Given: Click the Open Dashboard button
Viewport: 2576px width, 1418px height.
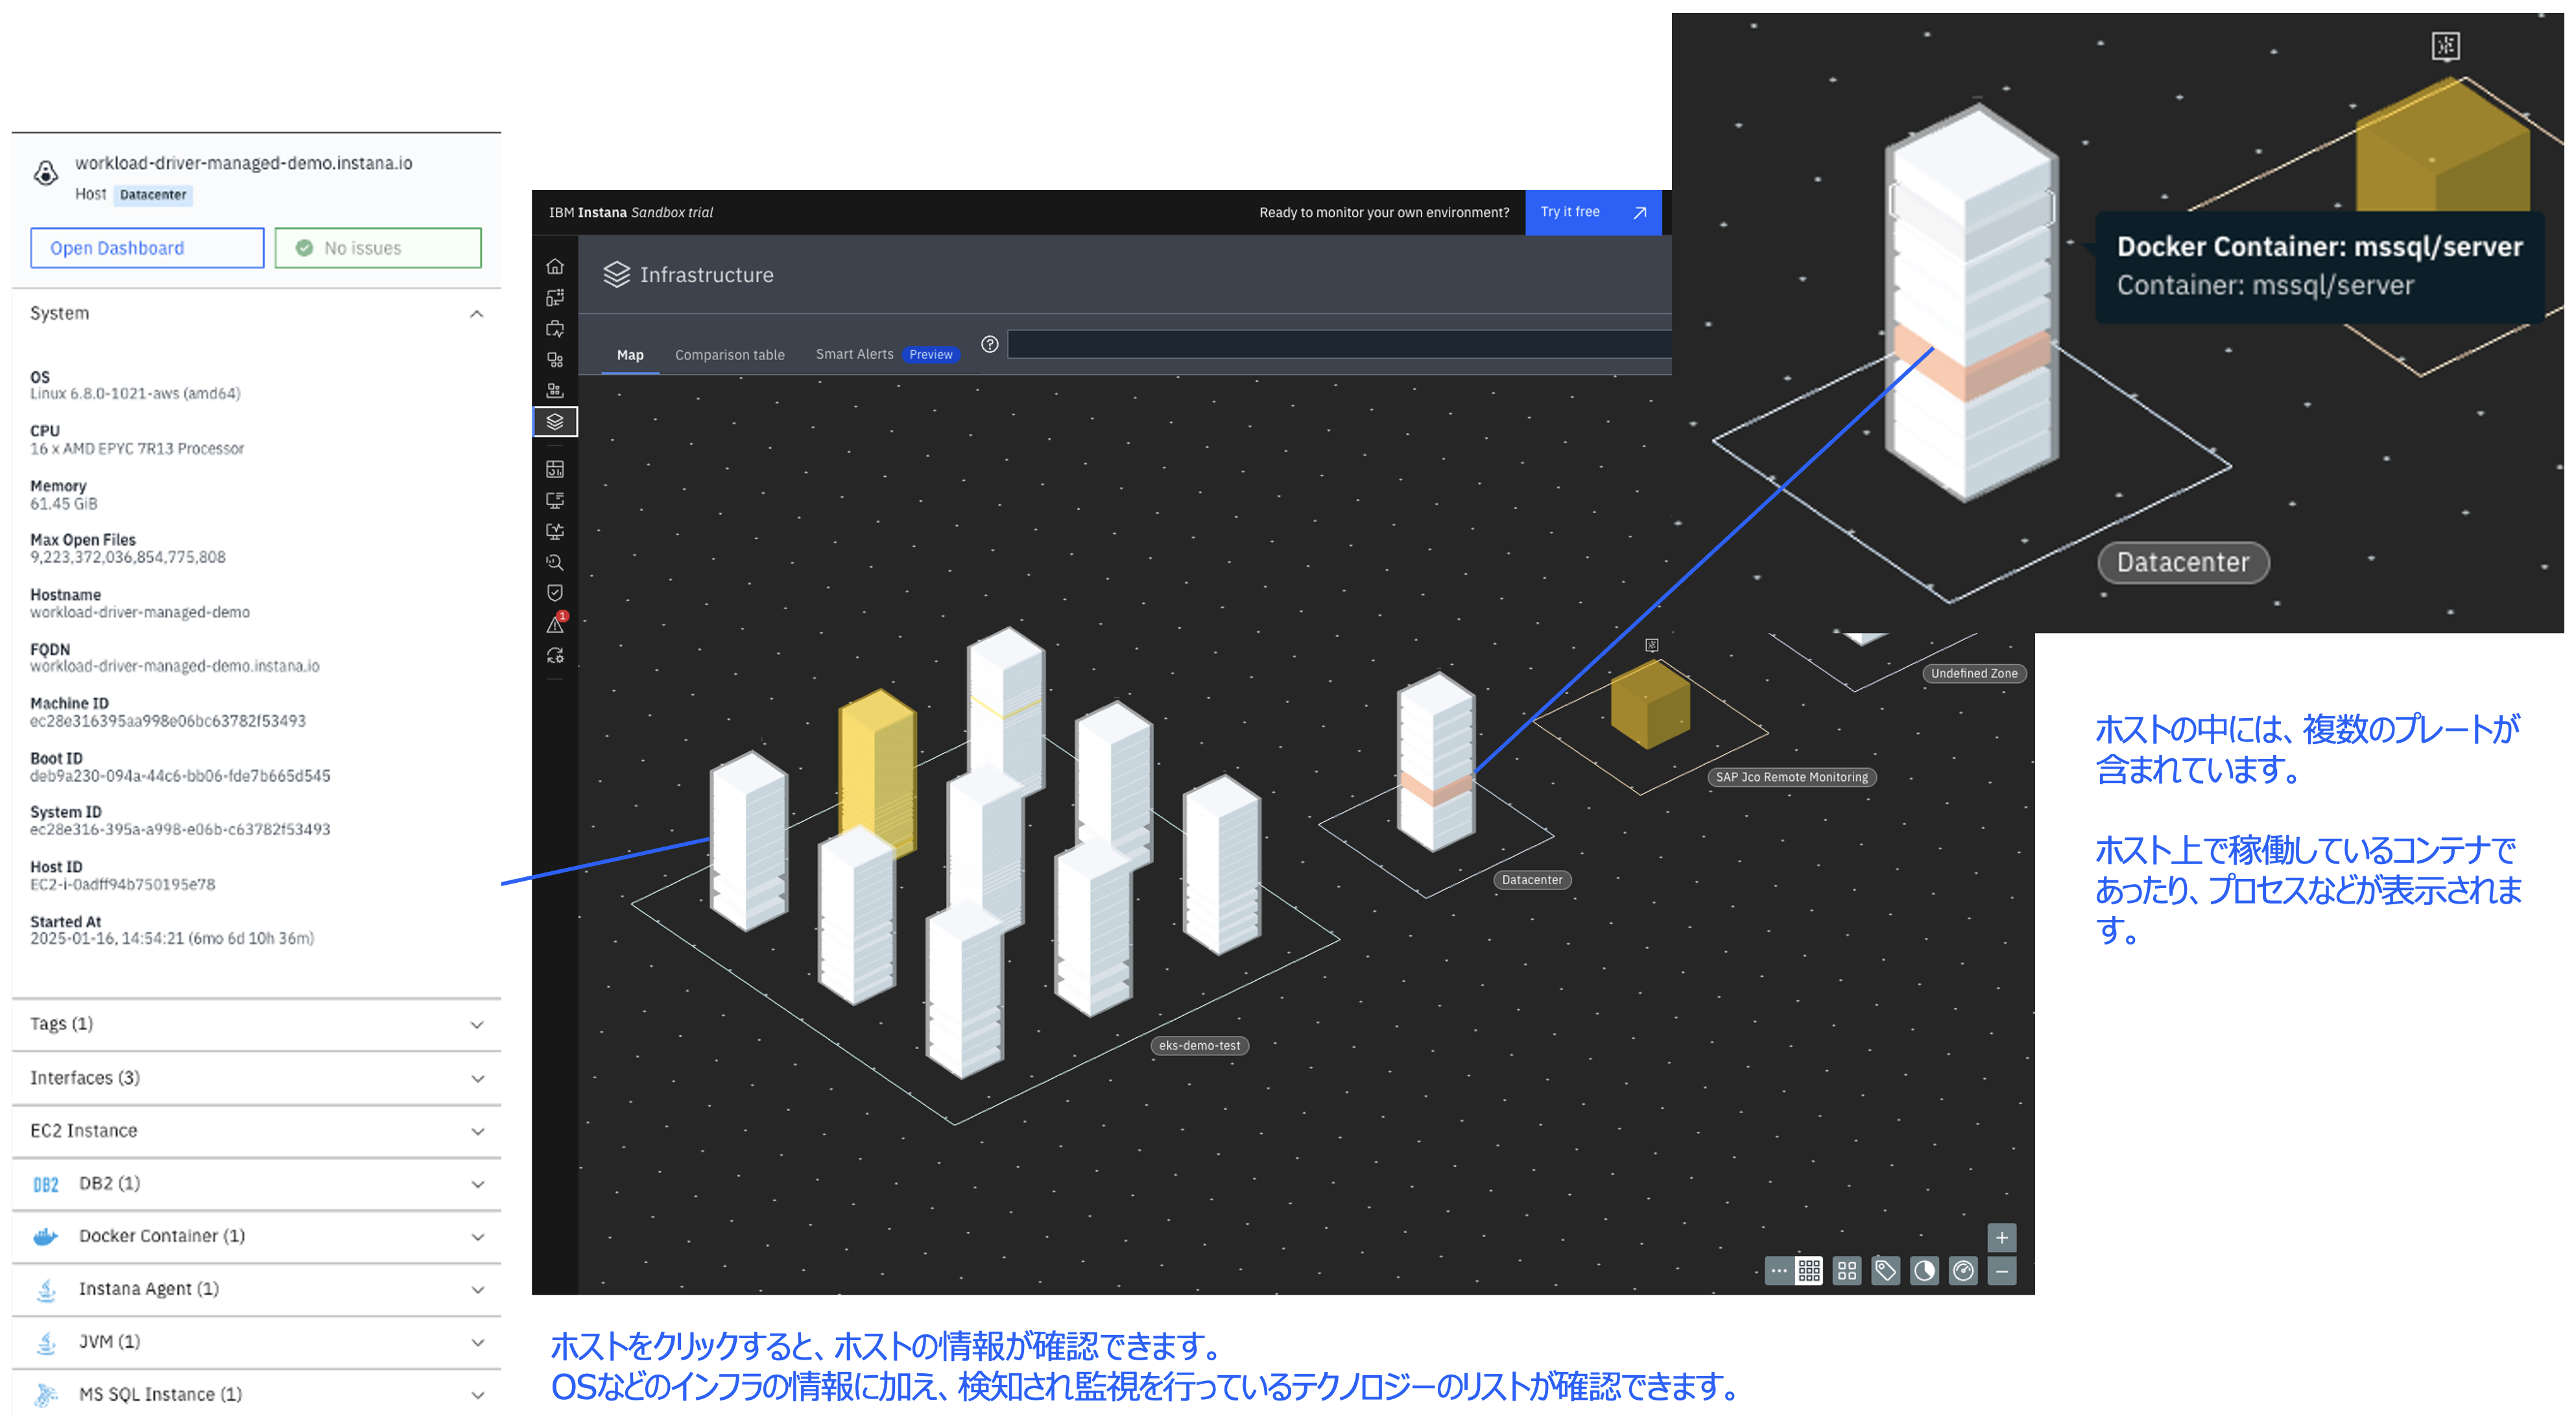Looking at the screenshot, I should pos(147,248).
